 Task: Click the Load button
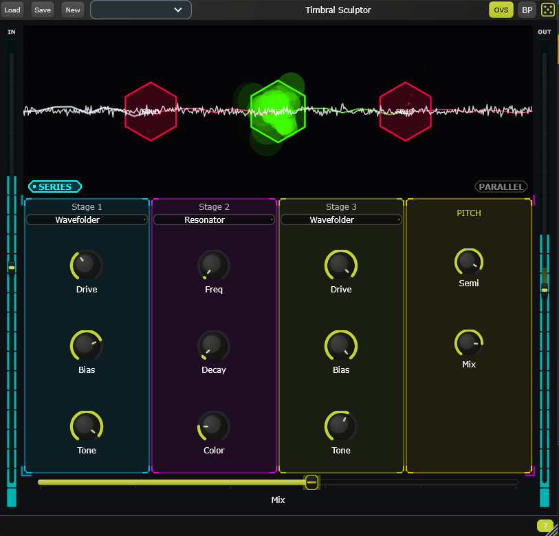(13, 9)
